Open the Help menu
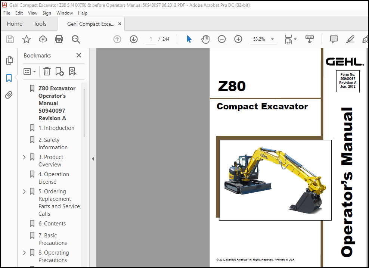Viewport: 369px width, 268px height. (x=83, y=13)
